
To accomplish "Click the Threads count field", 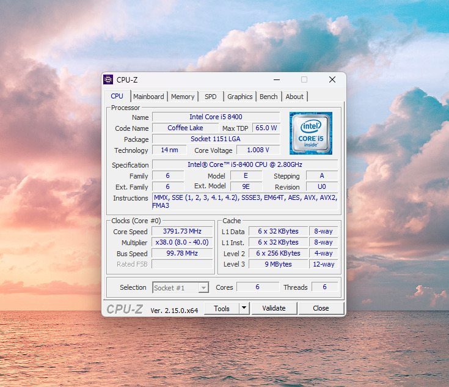I will 325,287.
